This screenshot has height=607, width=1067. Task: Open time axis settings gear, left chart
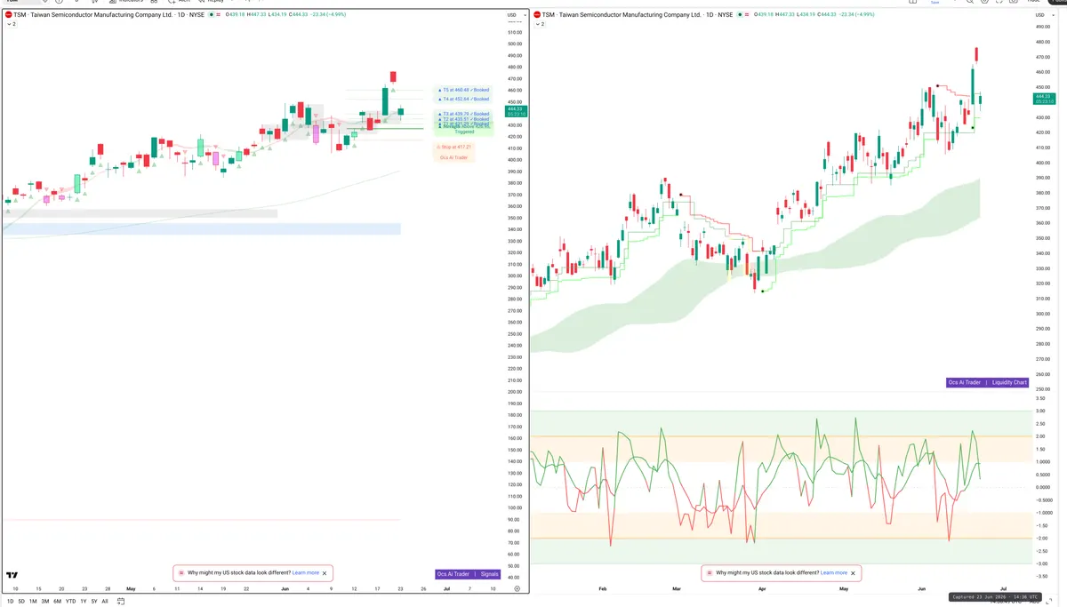coord(517,588)
